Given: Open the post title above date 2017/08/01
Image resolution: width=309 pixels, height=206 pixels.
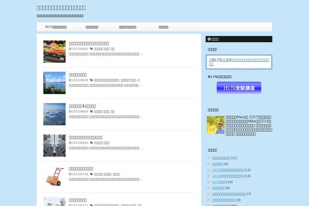Looking at the screenshot, I should tap(85, 138).
